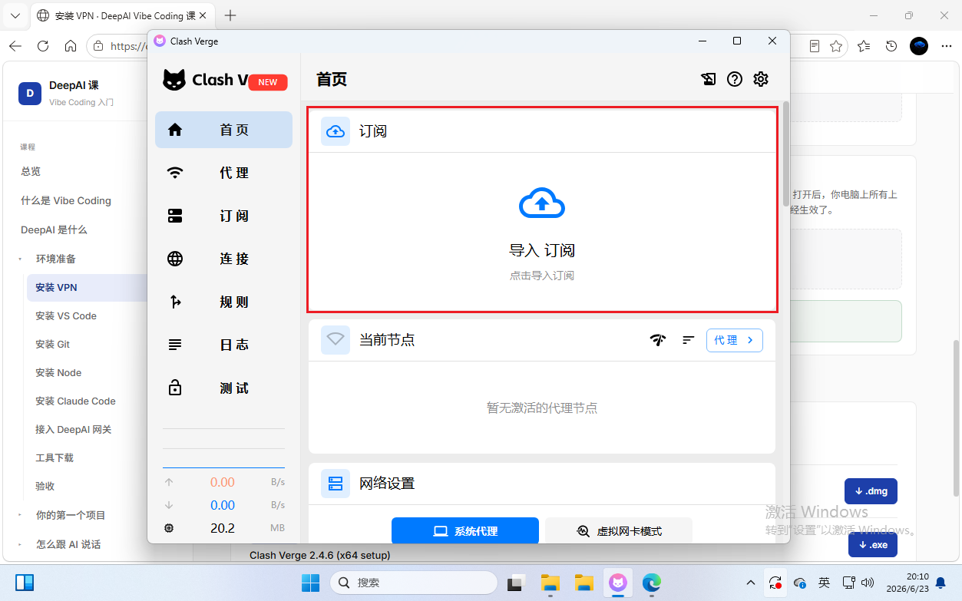Collapse the 环境准备 section
962x601 pixels.
pyautogui.click(x=55, y=259)
